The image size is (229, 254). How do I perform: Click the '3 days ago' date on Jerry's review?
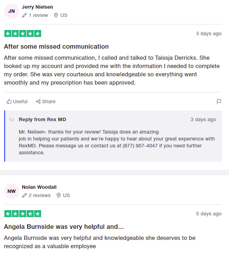tap(208, 34)
